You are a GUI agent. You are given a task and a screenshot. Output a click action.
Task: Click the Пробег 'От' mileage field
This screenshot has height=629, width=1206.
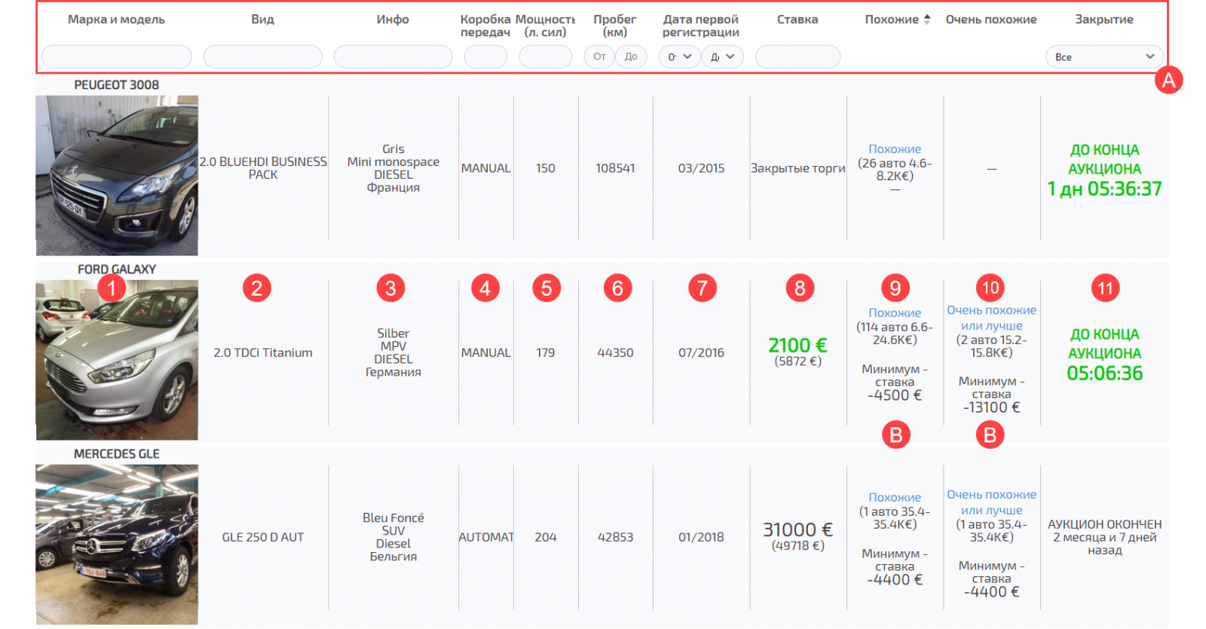click(599, 57)
